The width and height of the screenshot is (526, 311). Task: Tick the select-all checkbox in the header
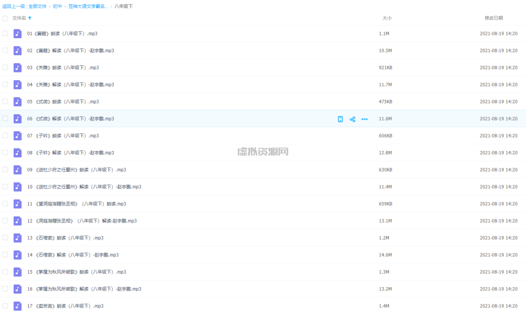click(5, 19)
